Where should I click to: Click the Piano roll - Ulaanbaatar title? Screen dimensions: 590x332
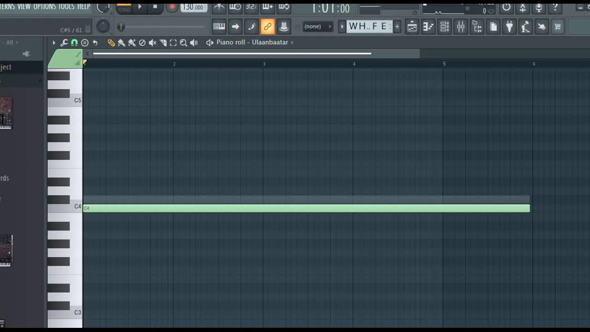click(x=252, y=42)
